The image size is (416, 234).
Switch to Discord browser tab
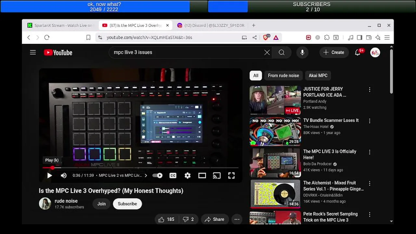[x=211, y=25]
